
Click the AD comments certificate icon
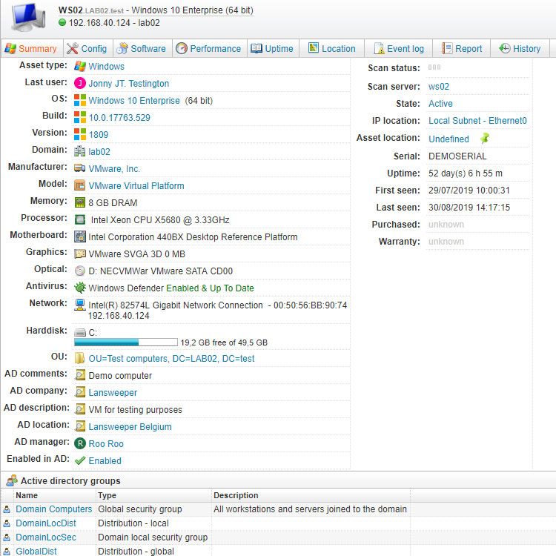click(x=80, y=375)
